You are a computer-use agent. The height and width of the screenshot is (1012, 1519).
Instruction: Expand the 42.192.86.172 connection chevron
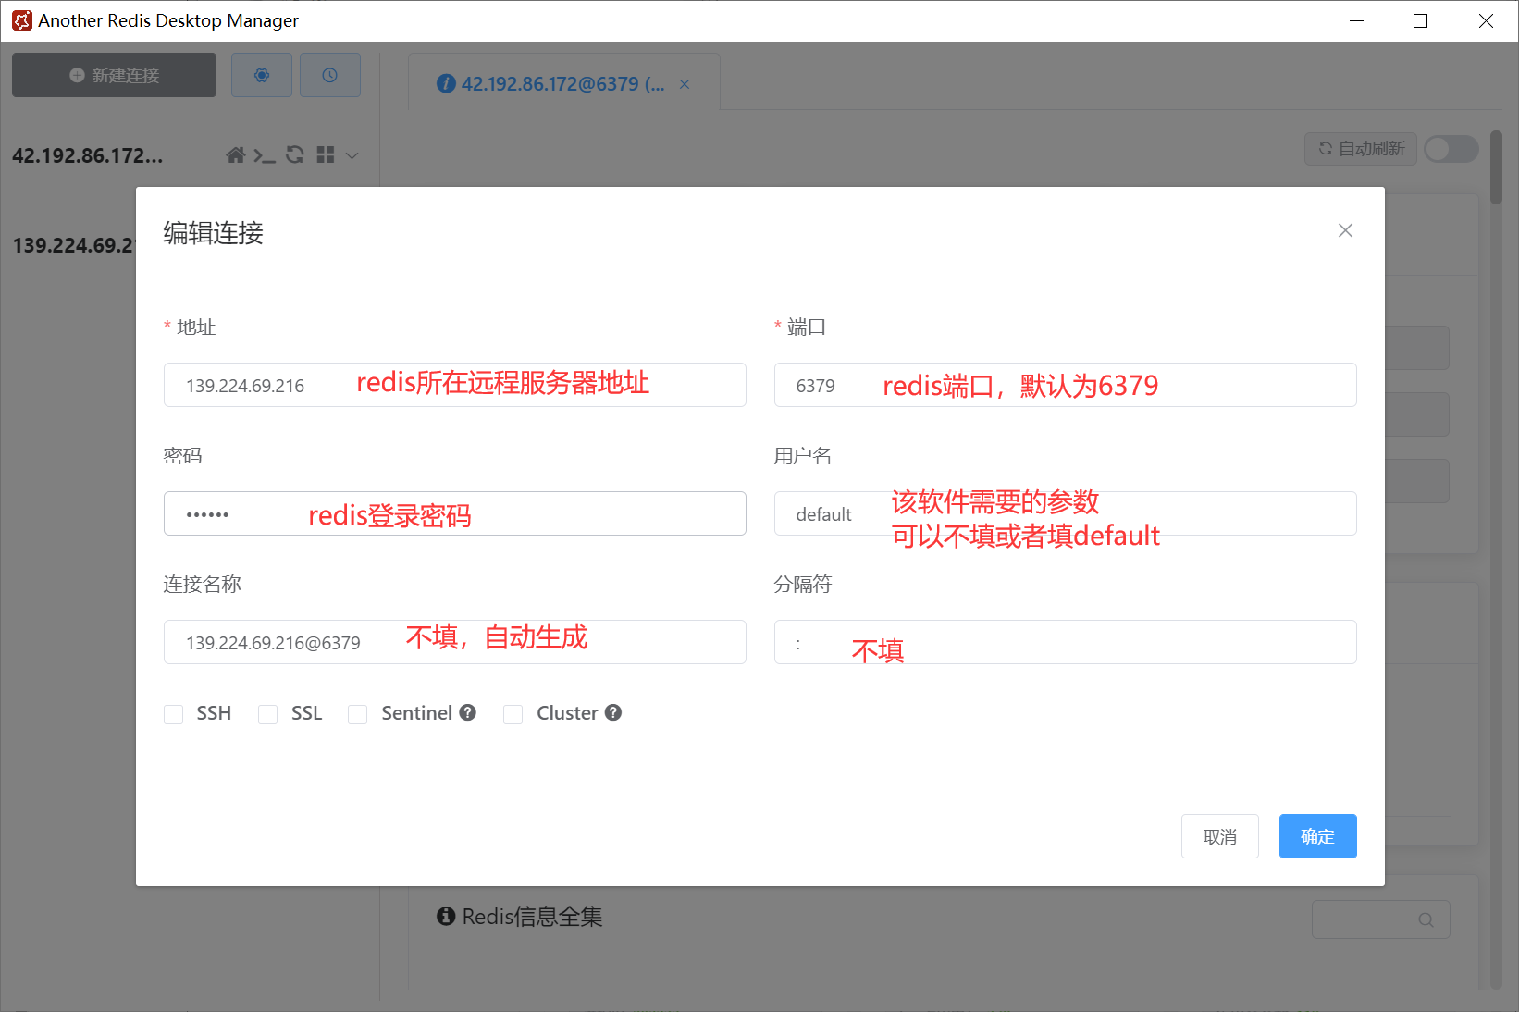point(352,155)
